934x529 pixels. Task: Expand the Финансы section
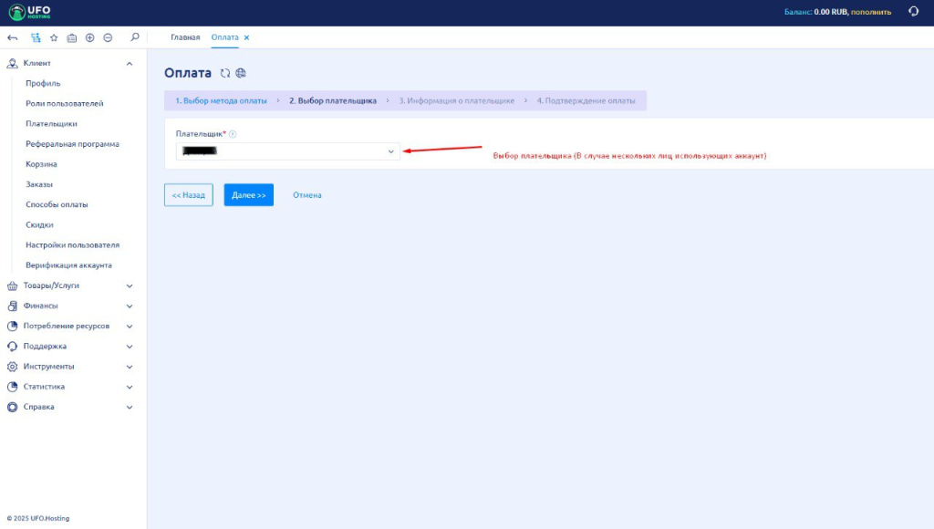[130, 306]
